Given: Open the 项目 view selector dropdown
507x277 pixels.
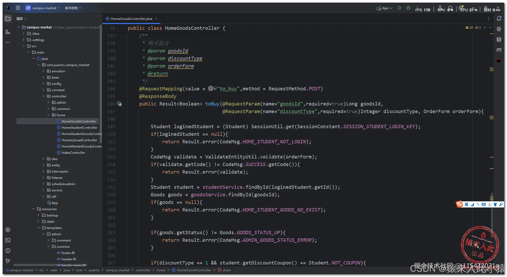Looking at the screenshot, I should click(21, 19).
